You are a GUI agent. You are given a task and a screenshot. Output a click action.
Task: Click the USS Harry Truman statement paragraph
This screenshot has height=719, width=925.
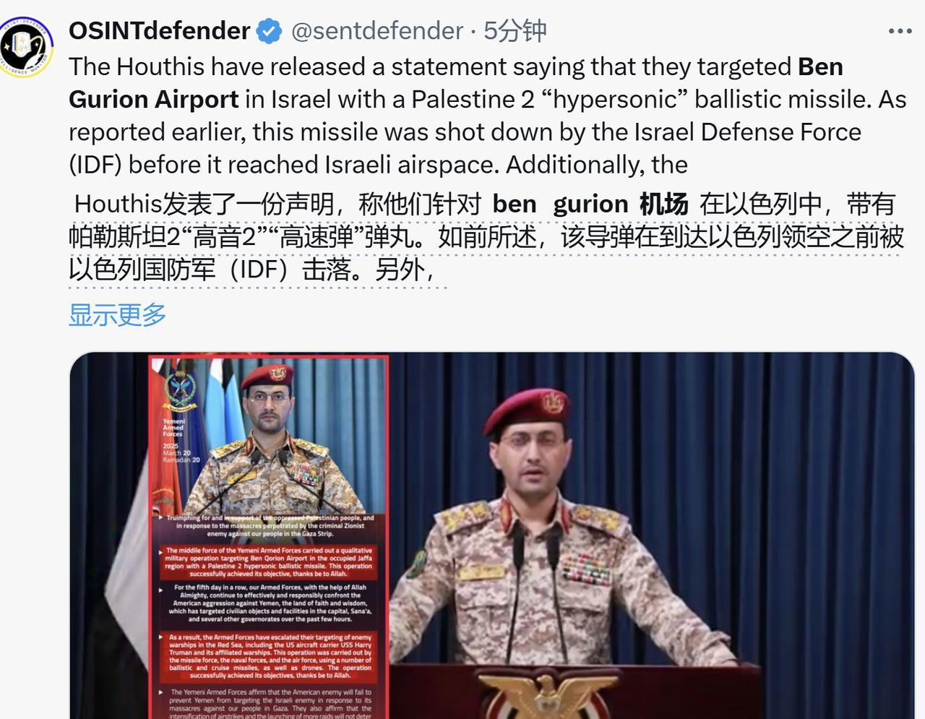click(269, 656)
